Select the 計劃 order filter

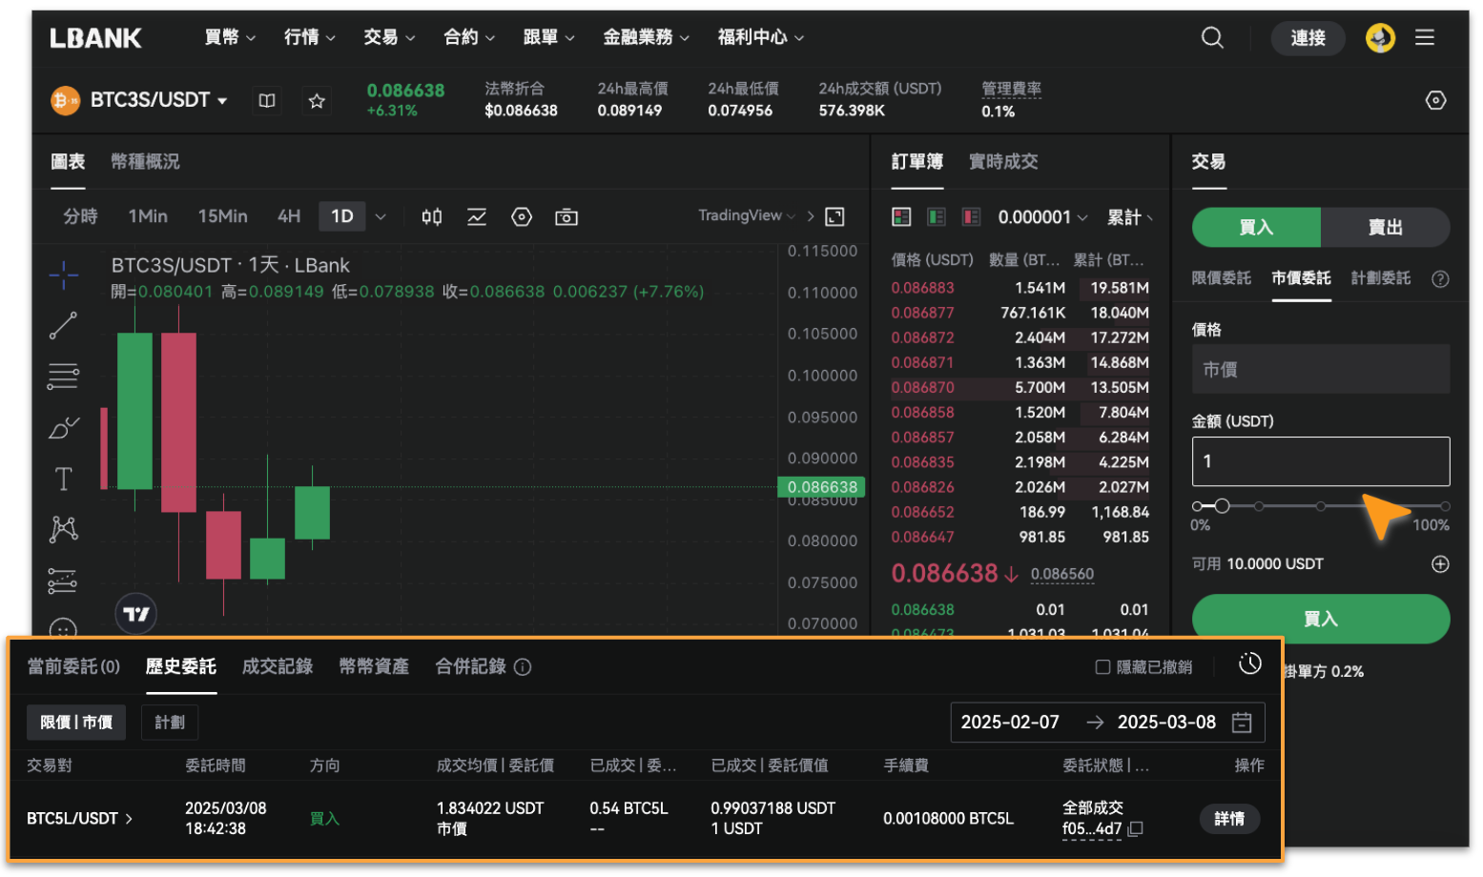coord(170,723)
